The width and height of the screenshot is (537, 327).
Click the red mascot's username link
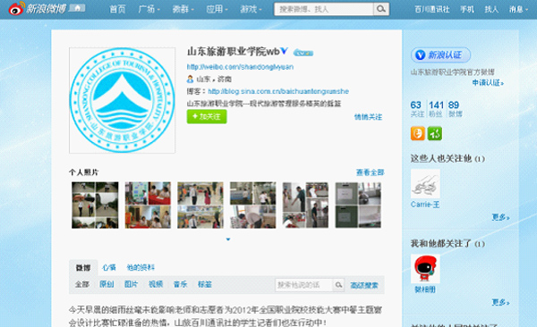coord(425,289)
